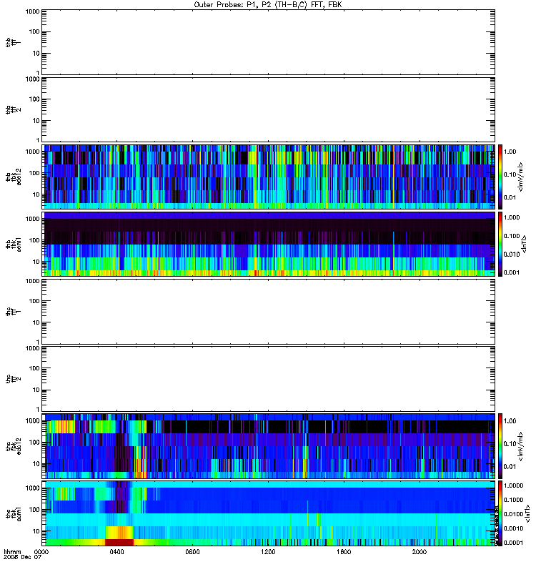The width and height of the screenshot is (536, 572).
Task: Click '1.000' on the thb scm1 color scale
Action: [x=512, y=217]
